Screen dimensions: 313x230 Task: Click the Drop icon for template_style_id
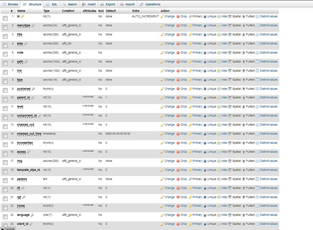point(178,170)
